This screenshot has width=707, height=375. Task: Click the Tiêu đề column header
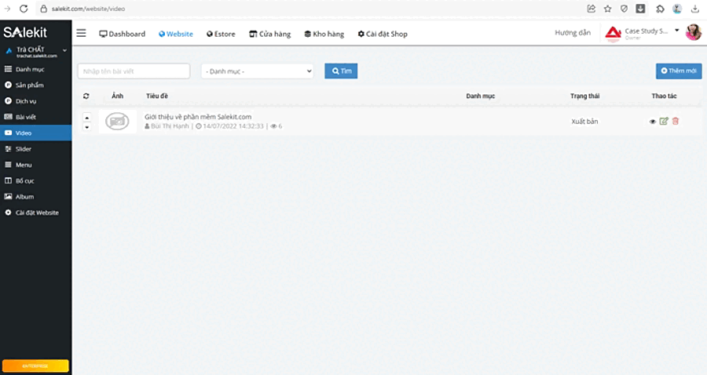[x=157, y=96]
